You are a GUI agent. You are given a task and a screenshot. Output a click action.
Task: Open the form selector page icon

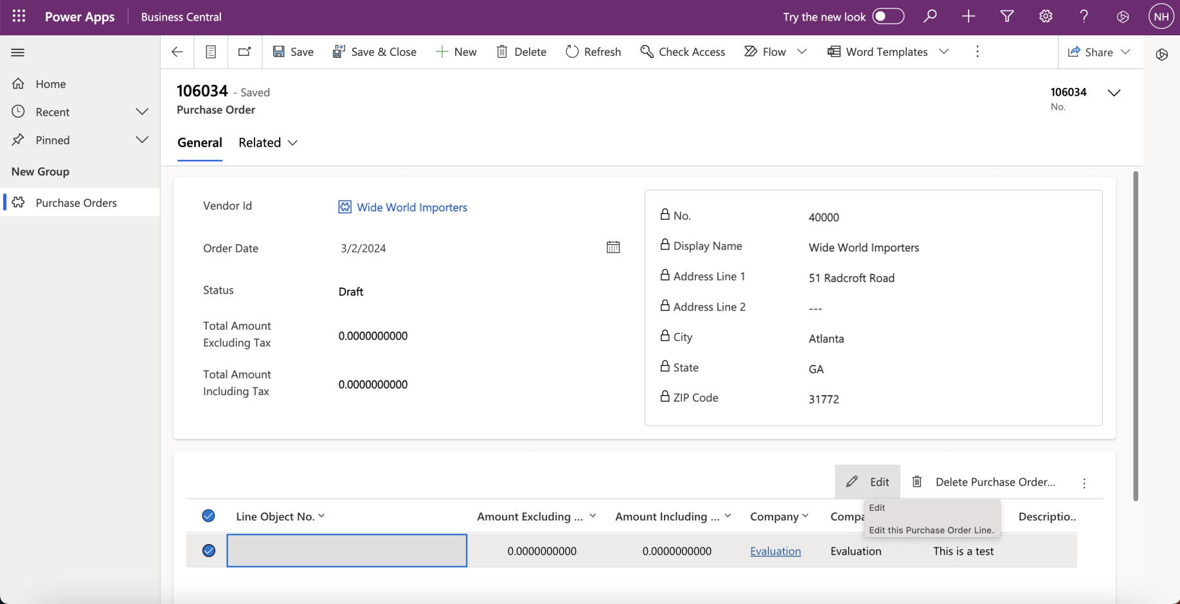pos(211,52)
